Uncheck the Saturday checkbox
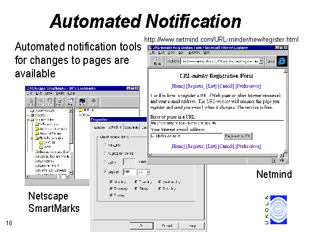Image resolution: width=309 pixels, height=232 pixels. coord(160,188)
